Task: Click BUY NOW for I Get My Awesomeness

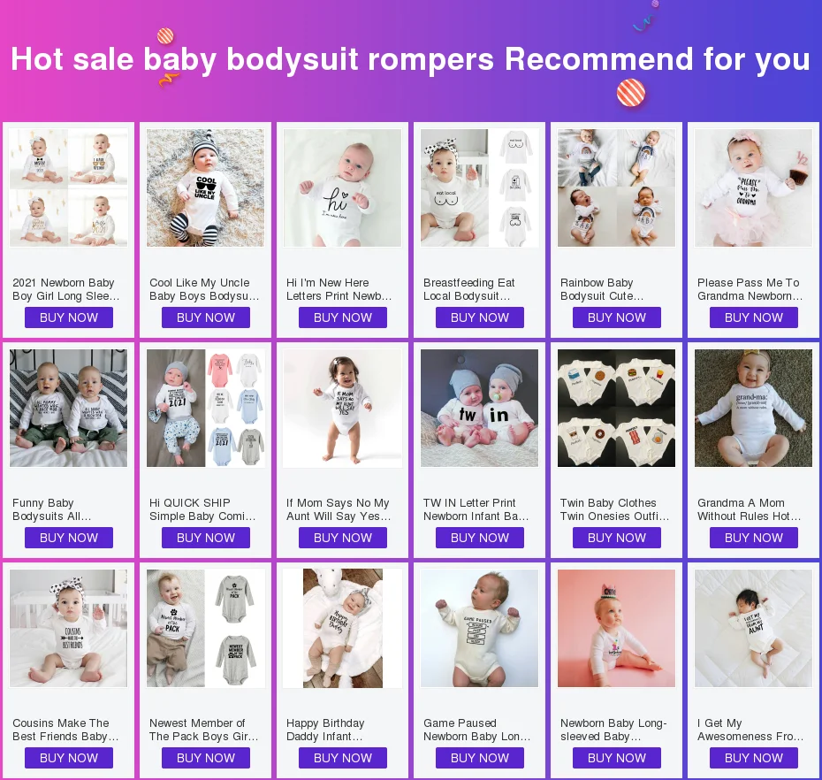Action: pos(754,758)
